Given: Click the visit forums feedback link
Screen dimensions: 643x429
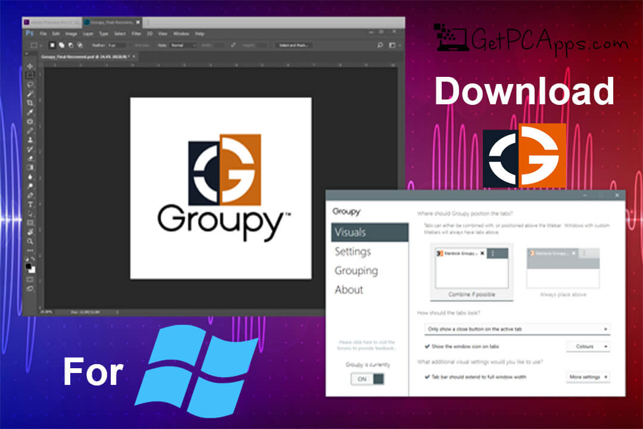Looking at the screenshot, I should (367, 345).
